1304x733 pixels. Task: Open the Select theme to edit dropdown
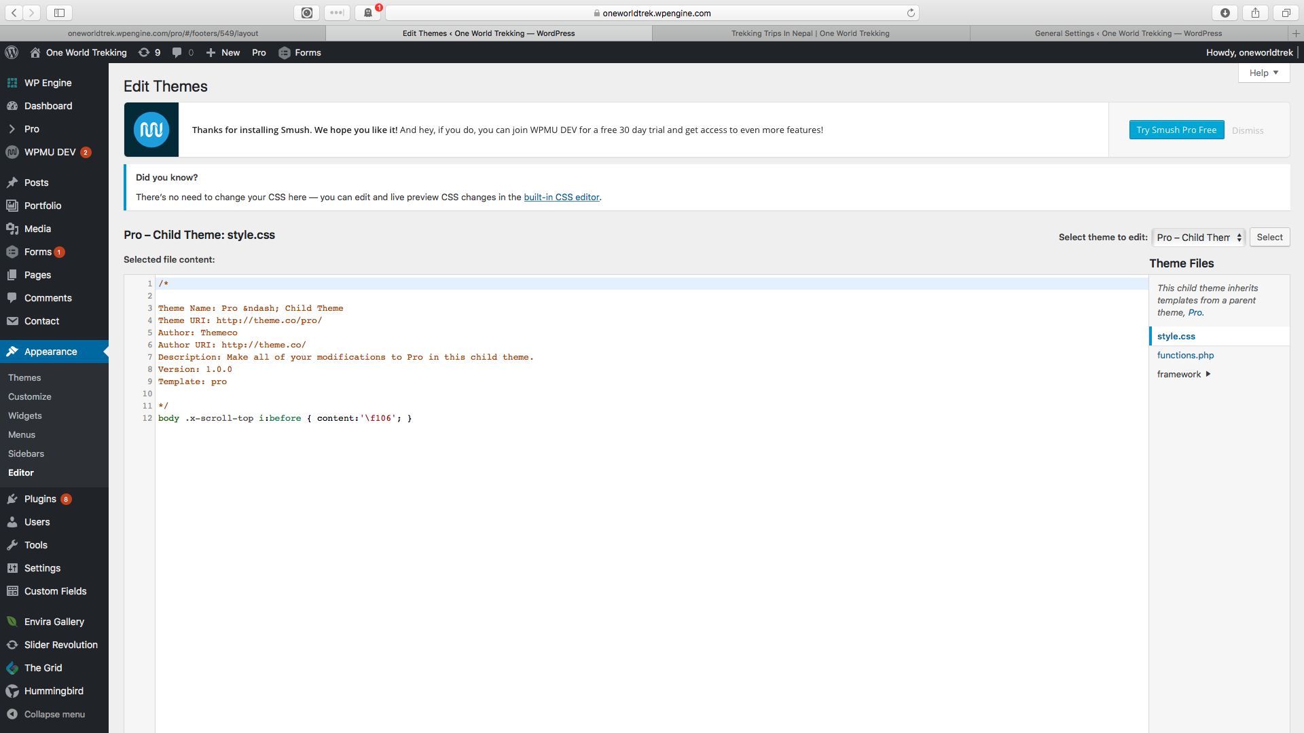click(1199, 238)
